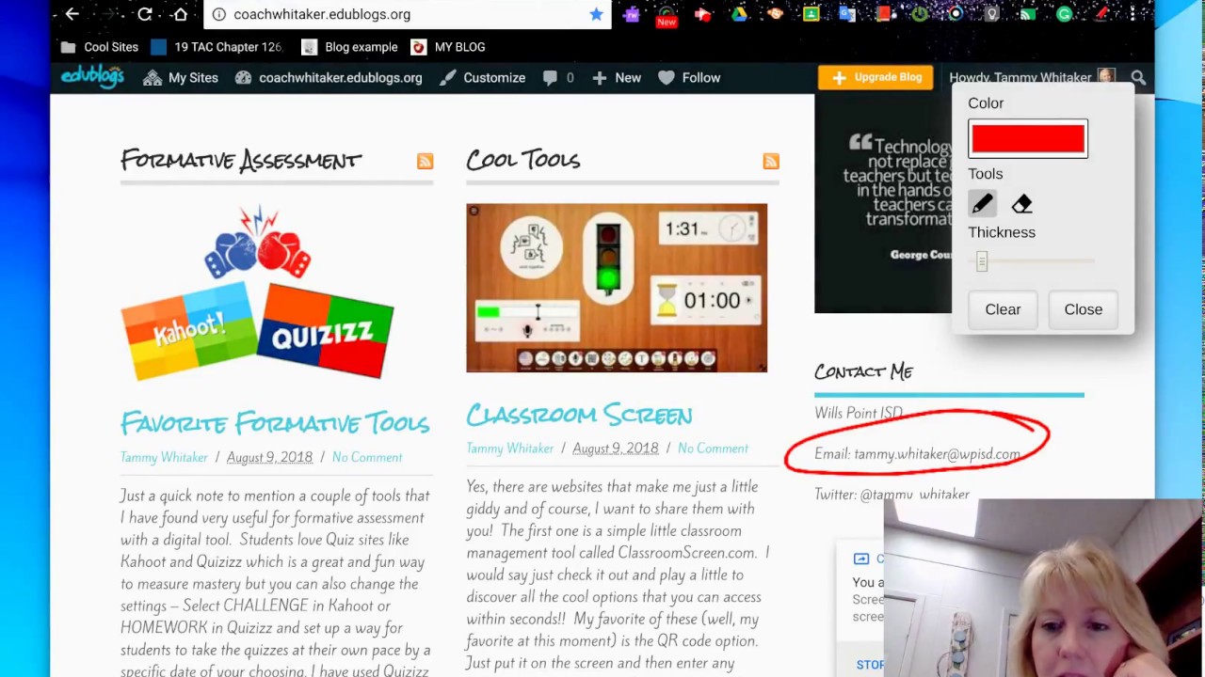The image size is (1205, 677).
Task: Open the purple Read&Write puzzle extension
Action: [x=631, y=14]
